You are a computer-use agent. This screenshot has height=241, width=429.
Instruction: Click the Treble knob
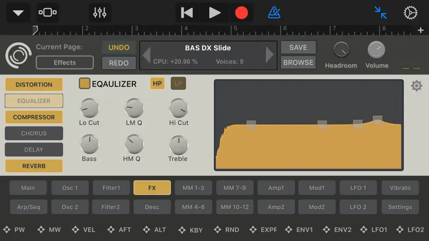point(179,144)
